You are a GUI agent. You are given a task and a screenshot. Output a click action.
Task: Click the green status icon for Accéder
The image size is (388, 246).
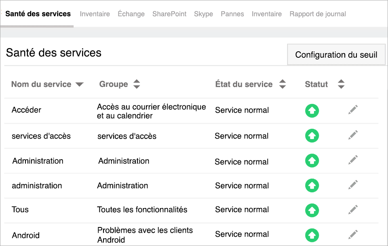[x=312, y=110]
